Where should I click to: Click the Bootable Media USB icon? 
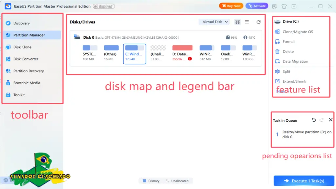click(8, 83)
